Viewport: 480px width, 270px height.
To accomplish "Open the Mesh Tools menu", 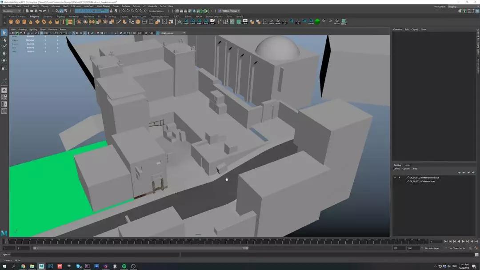I will click(89, 6).
